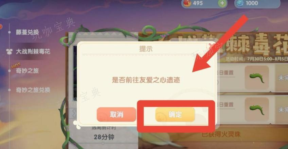Click the mouse icon beside 大战荆棘毒花
This screenshot has width=288, height=149.
10,51
